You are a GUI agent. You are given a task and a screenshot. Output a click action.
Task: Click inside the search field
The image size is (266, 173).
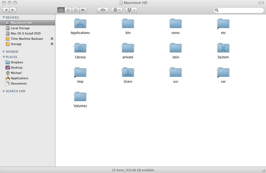[x=238, y=10]
